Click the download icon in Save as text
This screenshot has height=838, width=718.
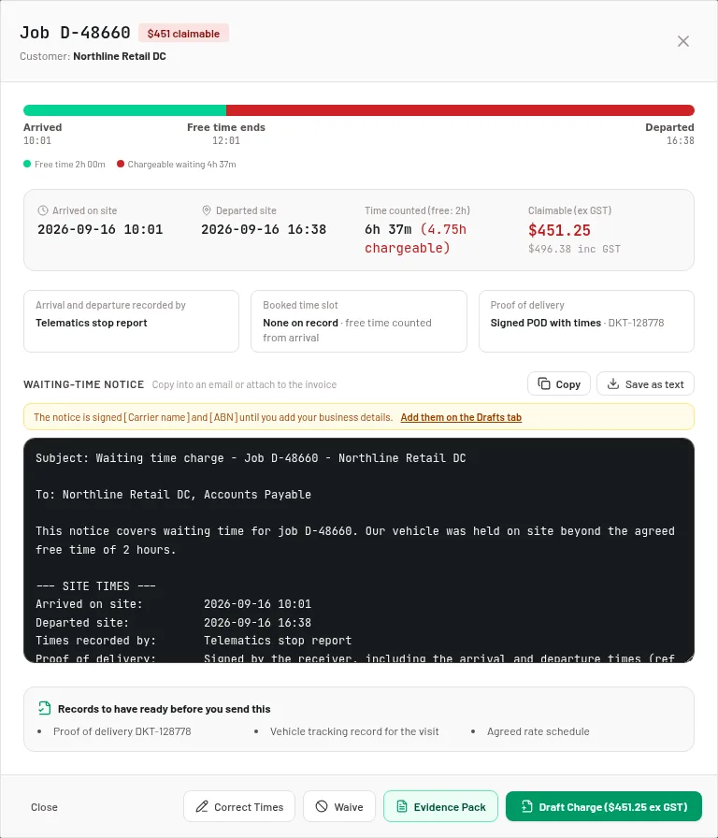coord(613,383)
